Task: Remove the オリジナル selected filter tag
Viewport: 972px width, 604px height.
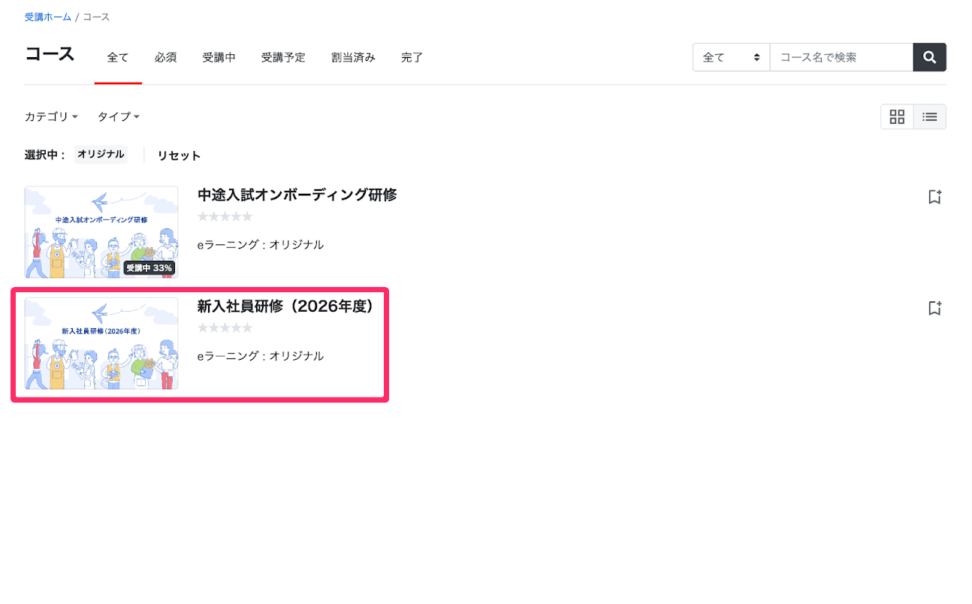Action: tap(101, 154)
